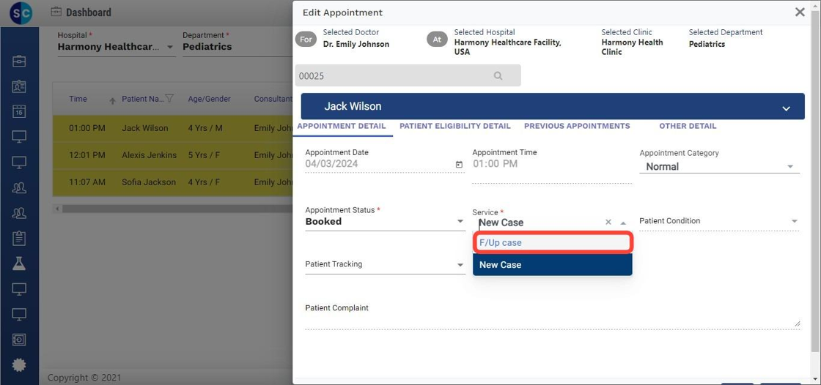
Task: Click '4 Yrs / M' age cell
Action: (205, 128)
